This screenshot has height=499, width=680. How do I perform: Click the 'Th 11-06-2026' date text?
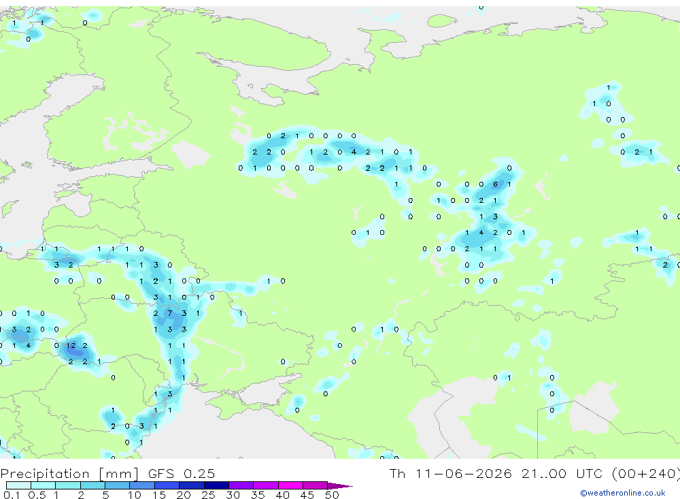tap(451, 474)
